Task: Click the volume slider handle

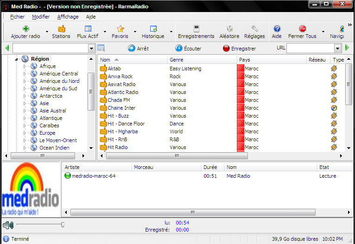Action: pos(63,225)
